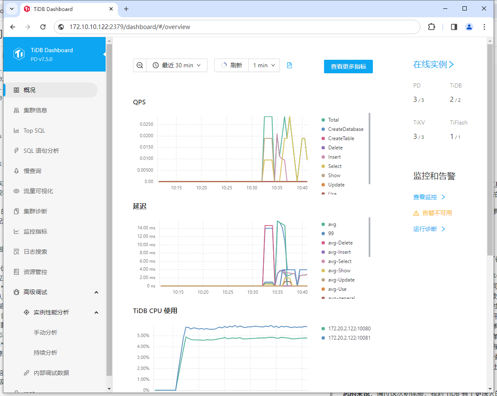Image resolution: width=497 pixels, height=396 pixels.
Task: Click the Top SQL bar chart icon
Action: coord(16,130)
